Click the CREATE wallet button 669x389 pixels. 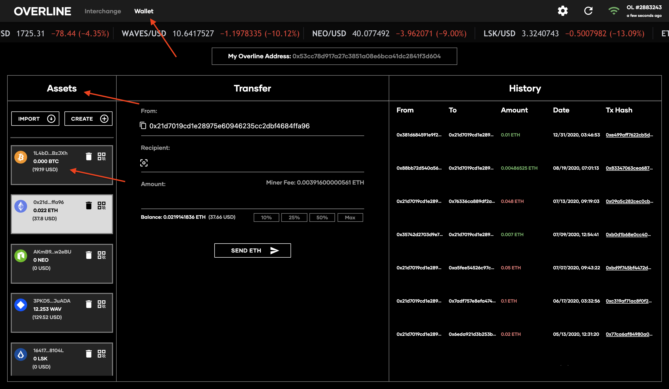[x=88, y=119]
